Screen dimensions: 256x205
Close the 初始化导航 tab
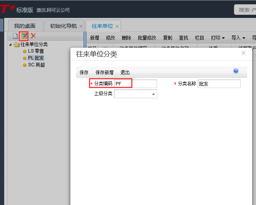[x=81, y=26]
